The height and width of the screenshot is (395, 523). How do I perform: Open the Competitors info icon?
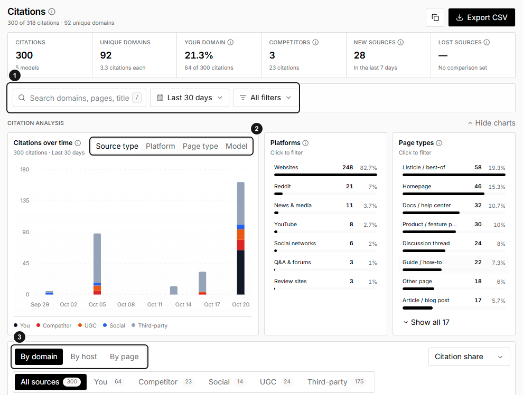[315, 42]
